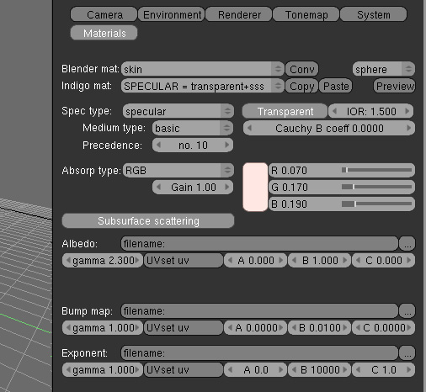The image size is (426, 392).
Task: Open Bump map file browser button
Action: [407, 311]
